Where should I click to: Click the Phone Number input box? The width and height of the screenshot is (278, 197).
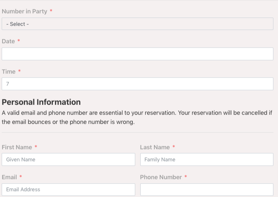pyautogui.click(x=206, y=190)
